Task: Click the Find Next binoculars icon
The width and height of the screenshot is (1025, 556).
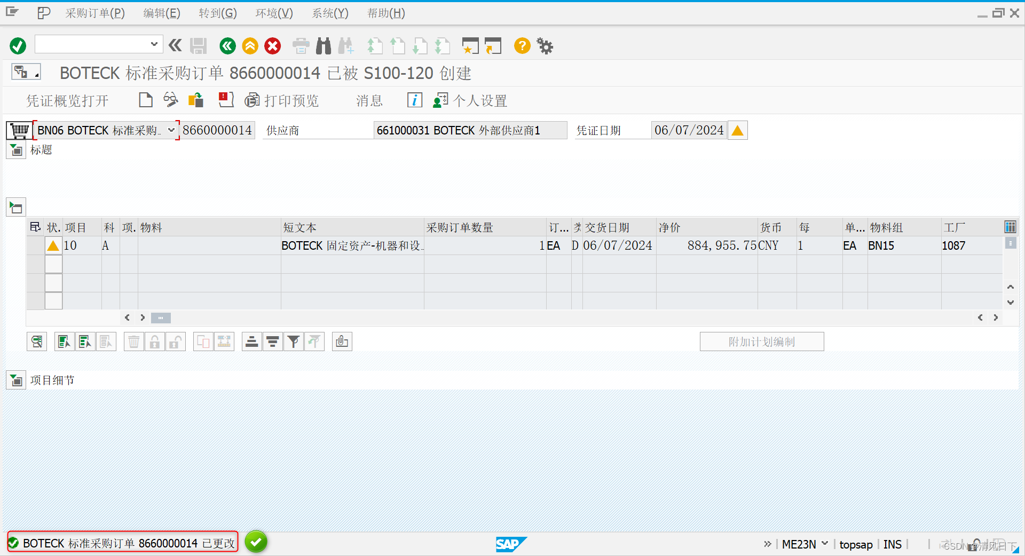Action: point(346,46)
